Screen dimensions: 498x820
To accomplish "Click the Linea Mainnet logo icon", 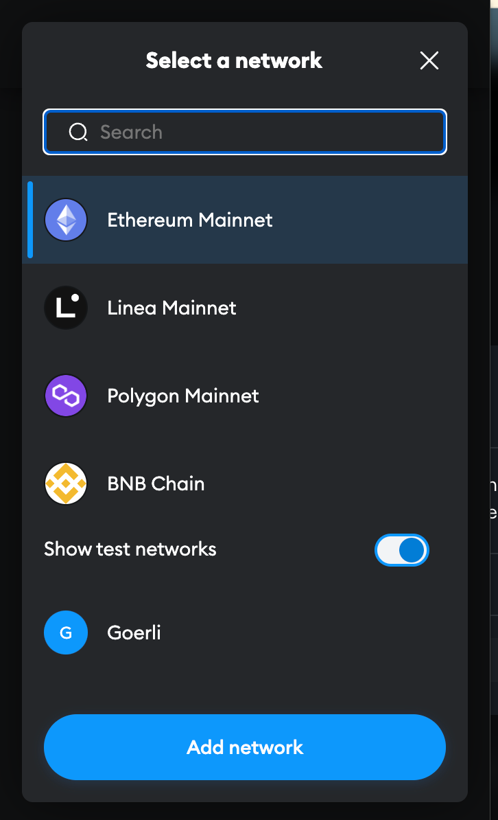I will pos(65,308).
